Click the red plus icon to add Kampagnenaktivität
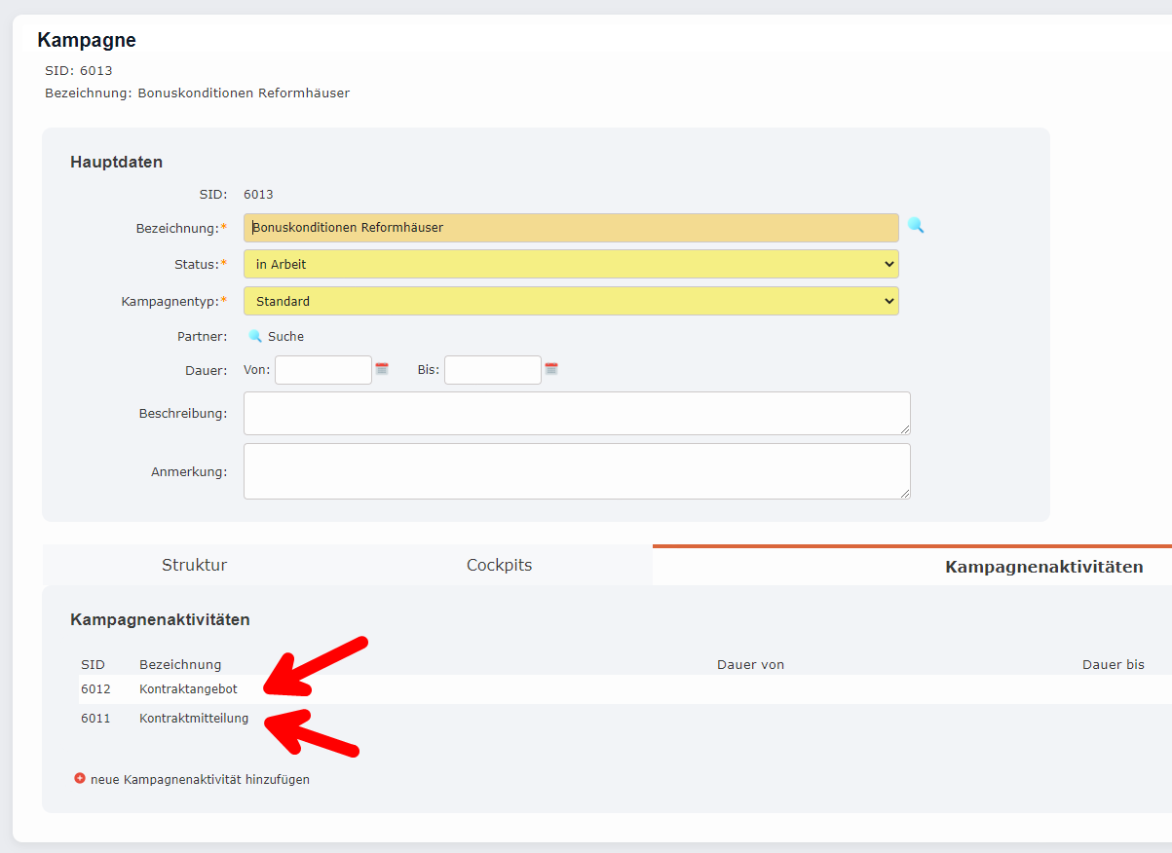The height and width of the screenshot is (853, 1172). (79, 779)
